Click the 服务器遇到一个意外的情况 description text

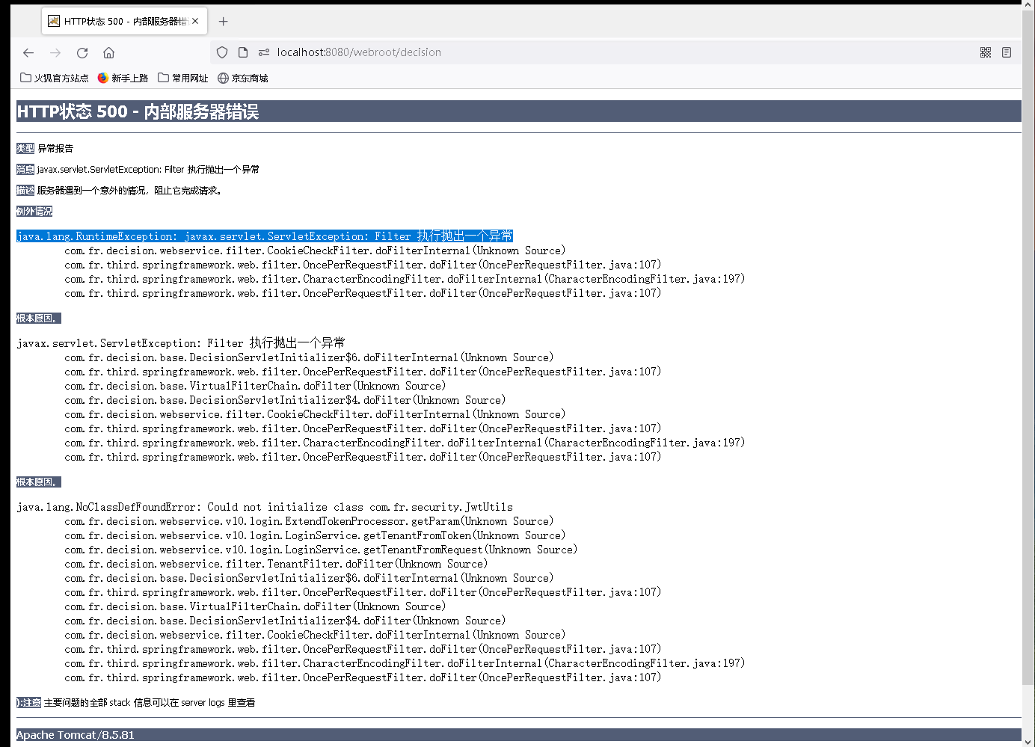[x=129, y=190]
